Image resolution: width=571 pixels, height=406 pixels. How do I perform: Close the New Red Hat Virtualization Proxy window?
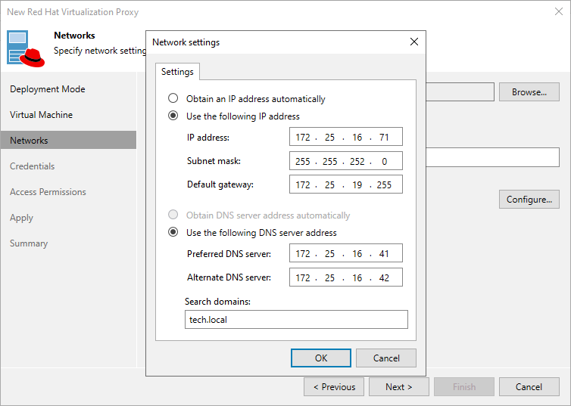point(557,12)
